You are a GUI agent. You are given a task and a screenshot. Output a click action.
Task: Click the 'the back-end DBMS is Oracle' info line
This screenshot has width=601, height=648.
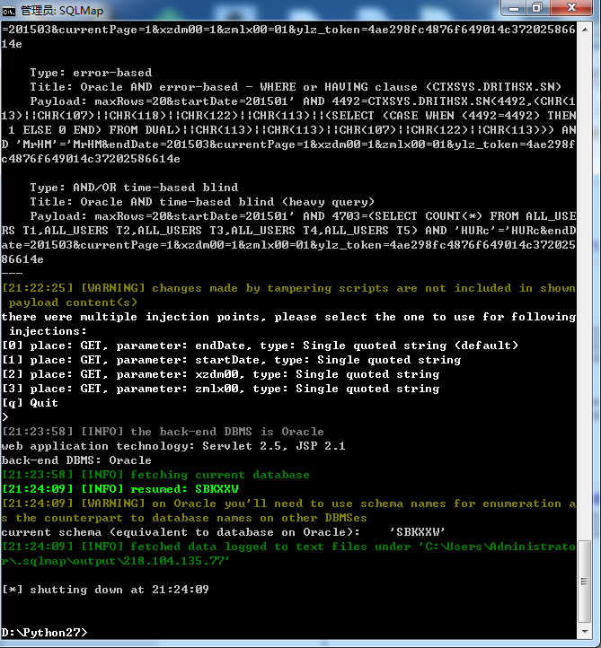(163, 432)
